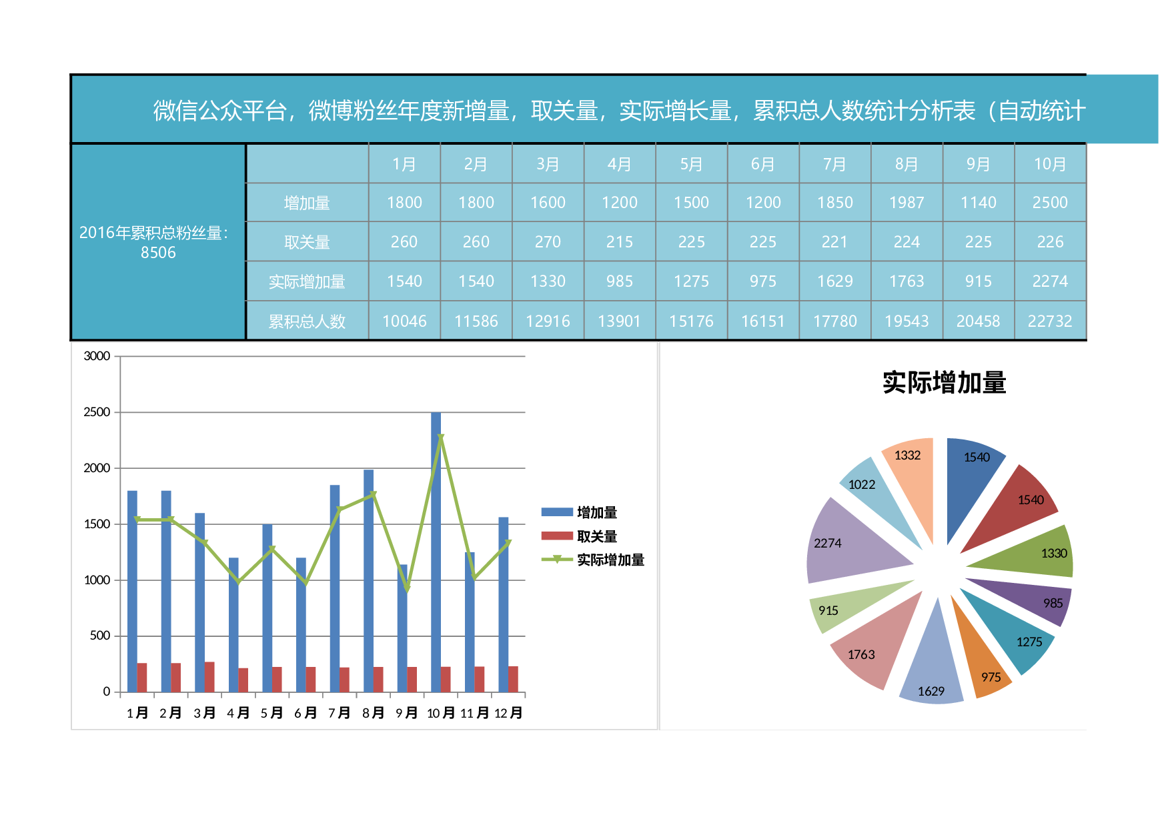This screenshot has height=827, width=1170.
Task: Select the cell with value 10046
Action: [404, 321]
